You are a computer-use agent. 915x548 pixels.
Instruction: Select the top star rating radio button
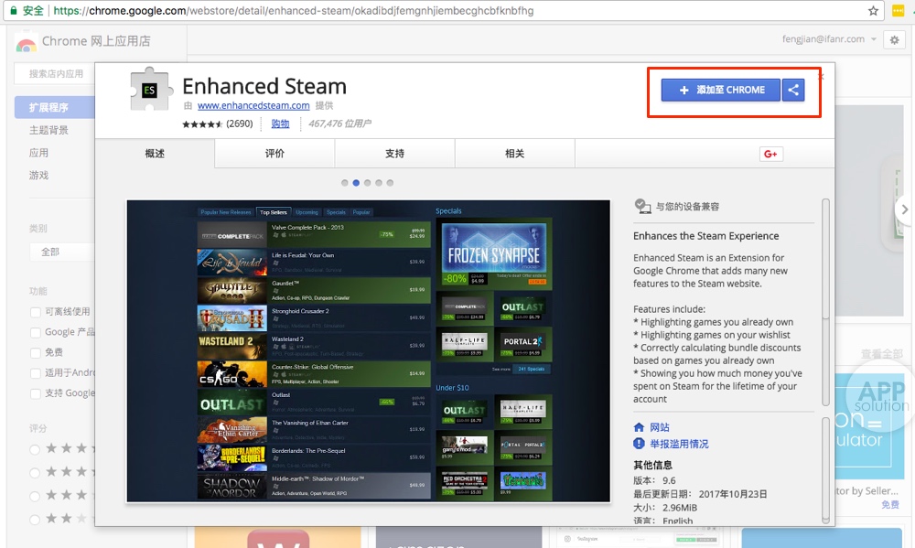(x=36, y=448)
